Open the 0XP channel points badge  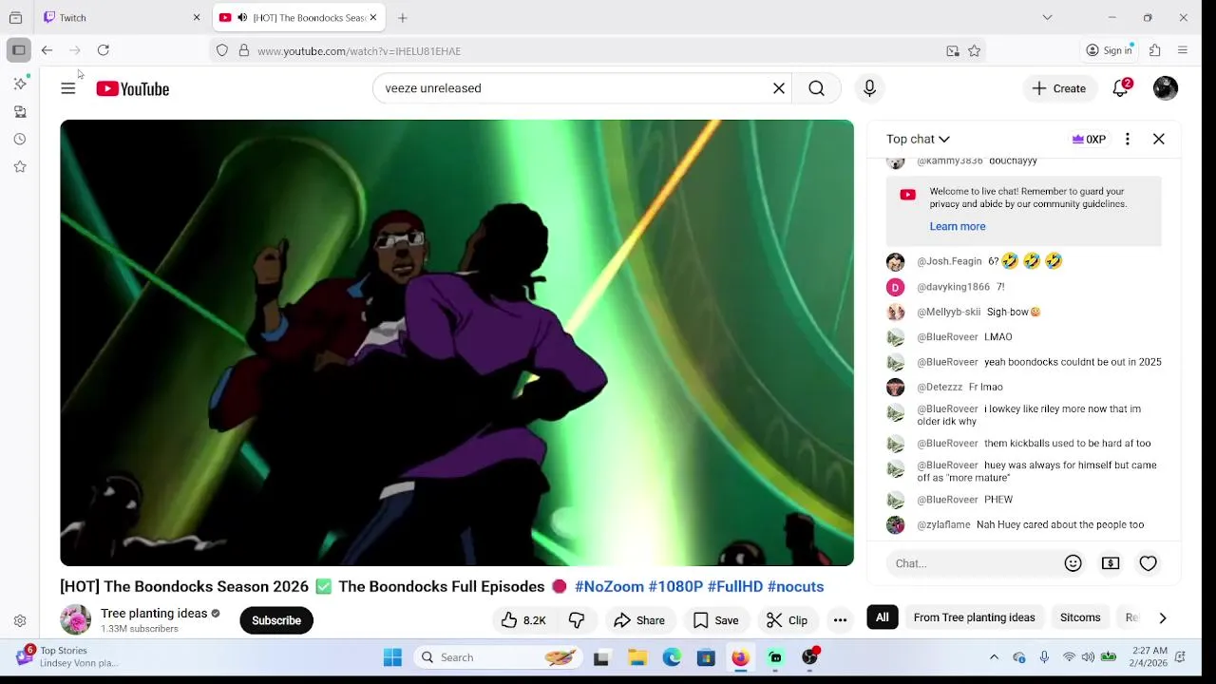pyautogui.click(x=1089, y=139)
